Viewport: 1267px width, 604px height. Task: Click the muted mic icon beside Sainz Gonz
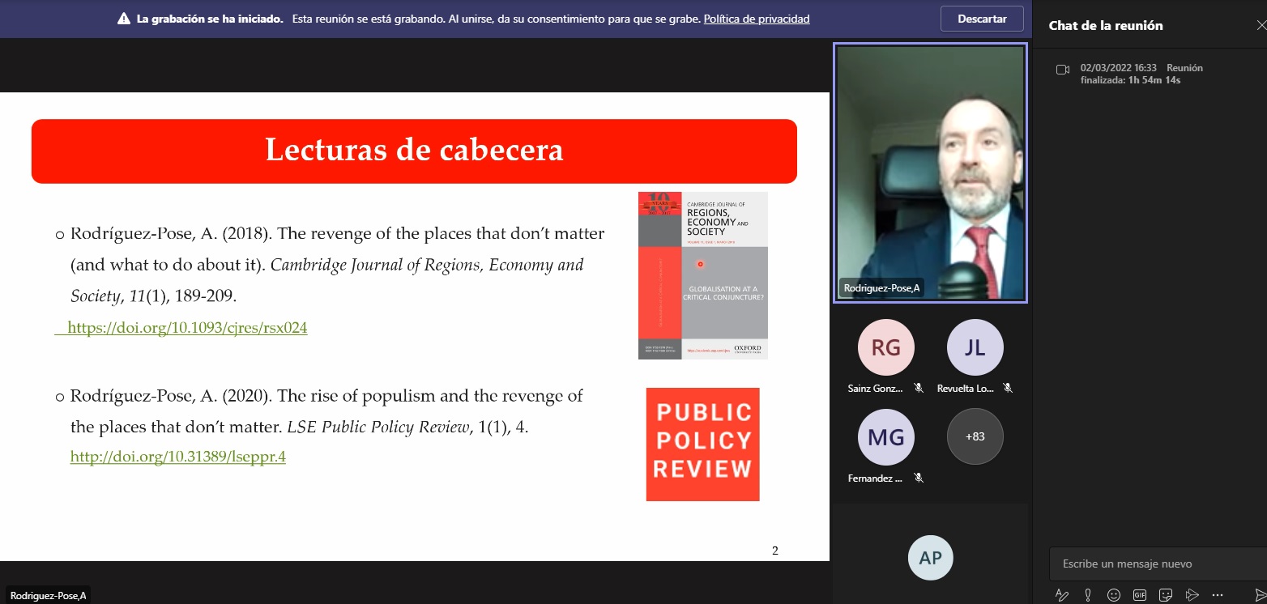919,389
